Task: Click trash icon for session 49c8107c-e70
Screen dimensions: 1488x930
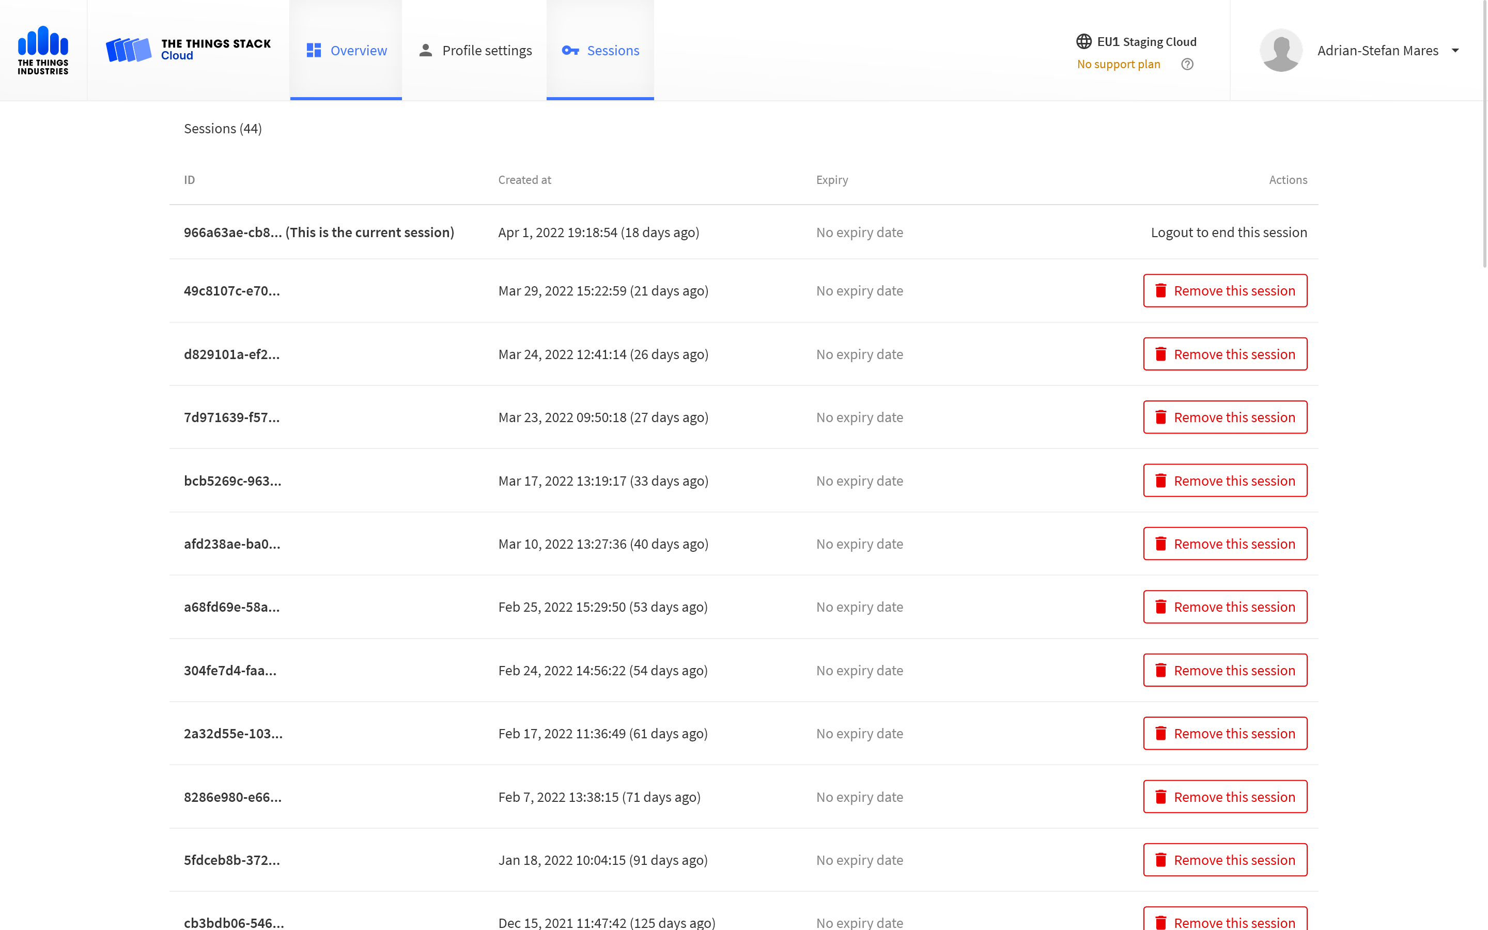Action: [x=1160, y=291]
